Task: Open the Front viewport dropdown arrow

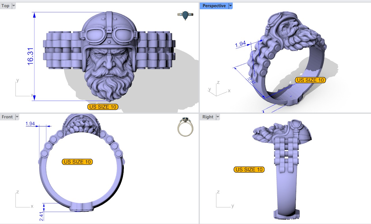Action: [17, 117]
